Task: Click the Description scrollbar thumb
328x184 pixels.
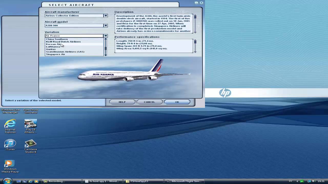Action: [195, 17]
